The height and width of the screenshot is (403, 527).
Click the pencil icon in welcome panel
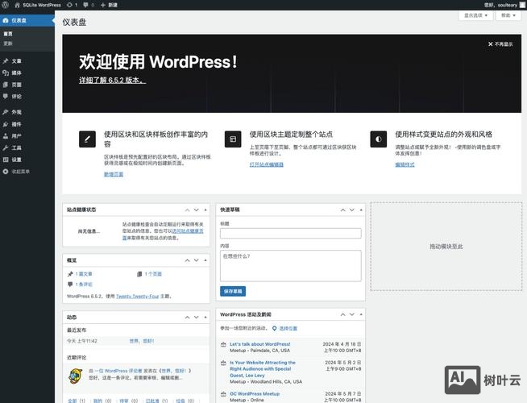pos(87,139)
